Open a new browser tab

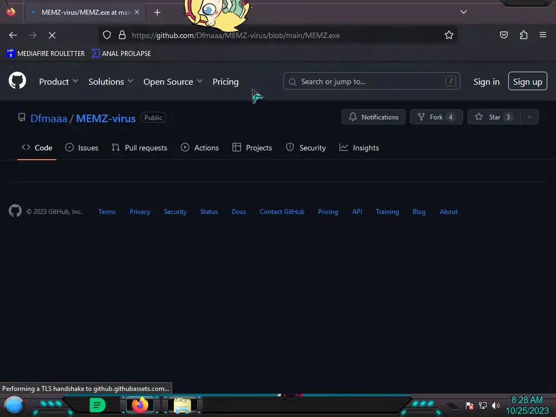point(157,12)
